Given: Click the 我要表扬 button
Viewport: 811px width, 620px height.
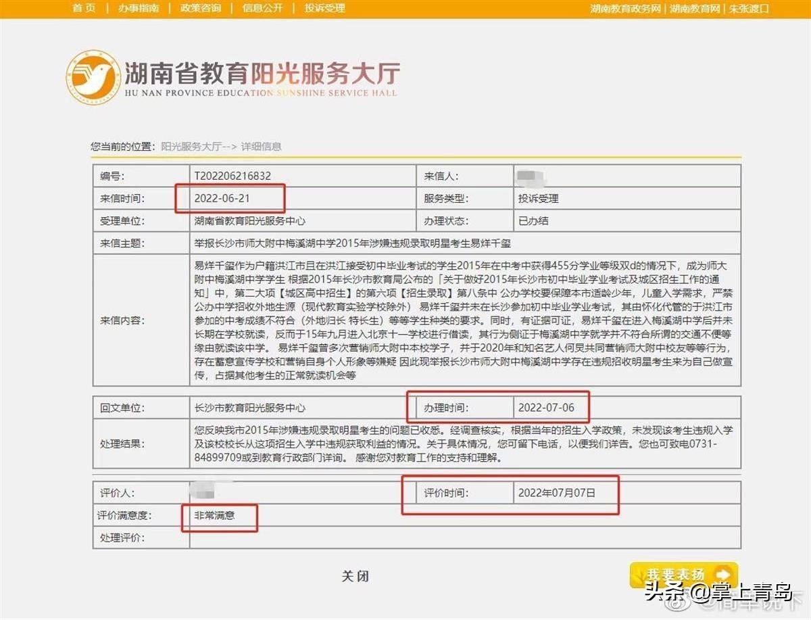Looking at the screenshot, I should pos(683,575).
